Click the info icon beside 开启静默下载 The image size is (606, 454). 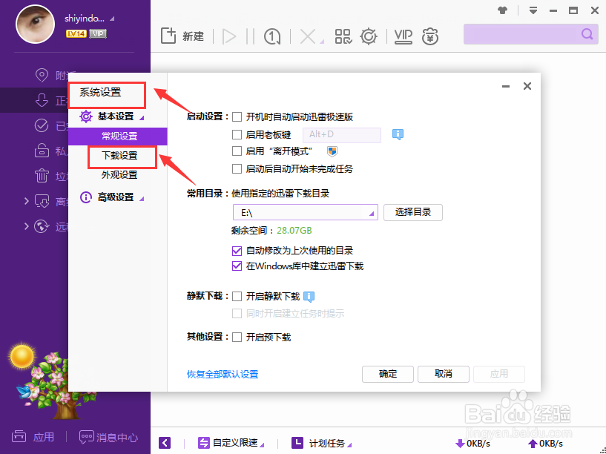[309, 296]
